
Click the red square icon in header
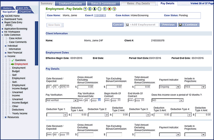pos(109,9)
